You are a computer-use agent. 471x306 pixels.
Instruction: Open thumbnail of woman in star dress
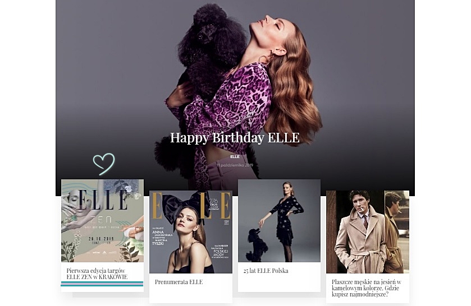(x=279, y=221)
